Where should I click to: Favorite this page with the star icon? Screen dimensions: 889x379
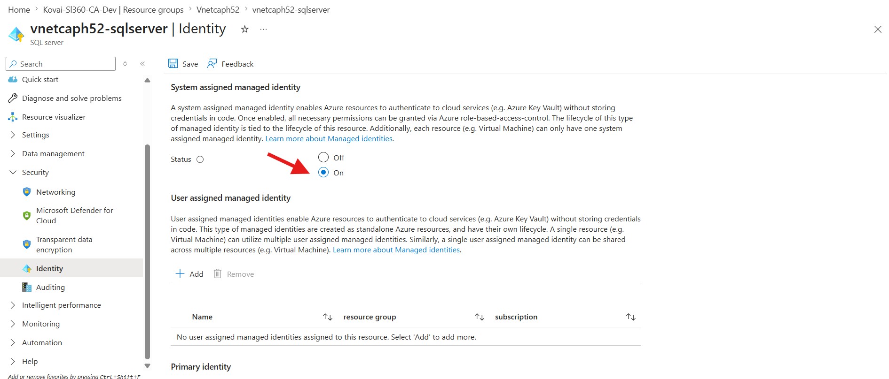[x=244, y=29]
